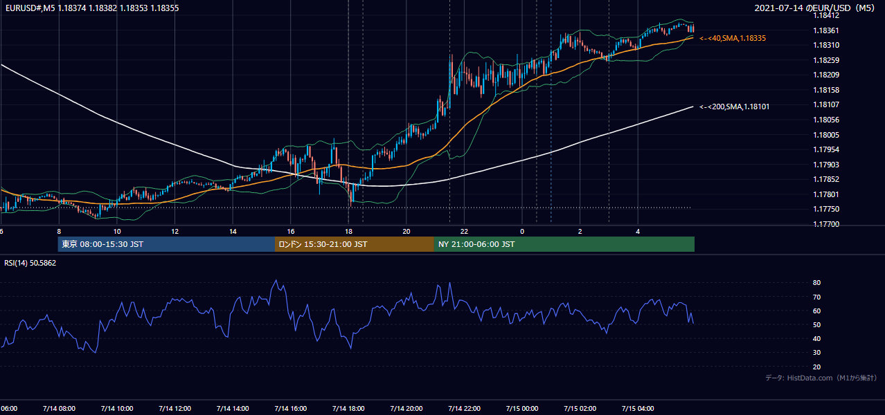Screen dimensions: 885x415
Task: Click hour label 18 below the price chart
Action: (348, 231)
